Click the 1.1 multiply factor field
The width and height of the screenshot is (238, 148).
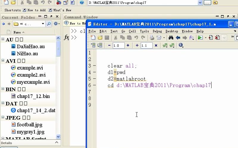146,46
